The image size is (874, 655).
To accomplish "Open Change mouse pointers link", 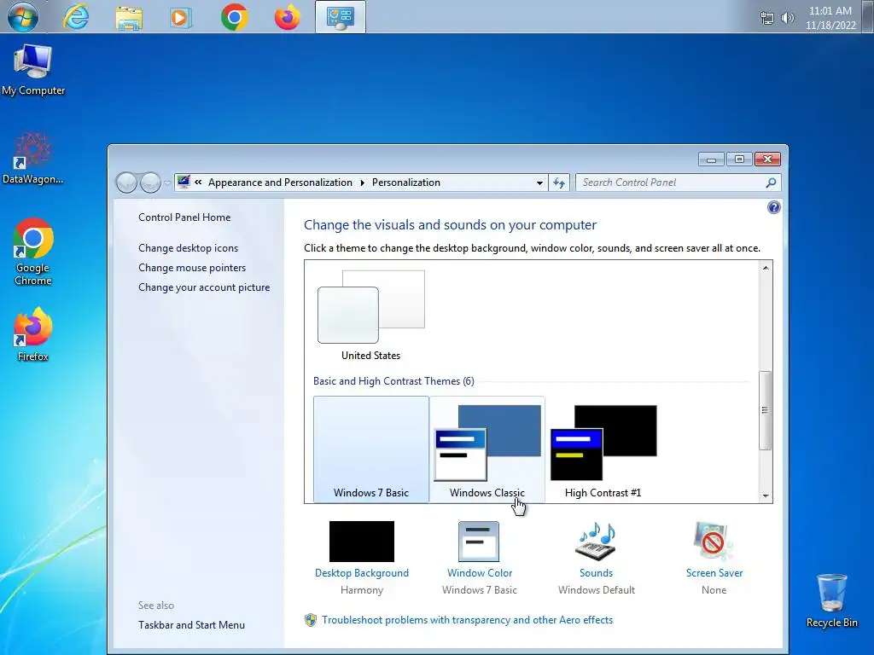I will pos(192,268).
